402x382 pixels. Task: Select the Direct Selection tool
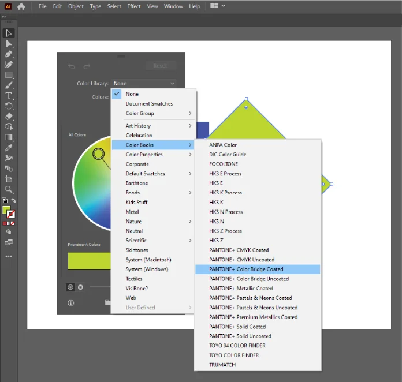click(9, 44)
